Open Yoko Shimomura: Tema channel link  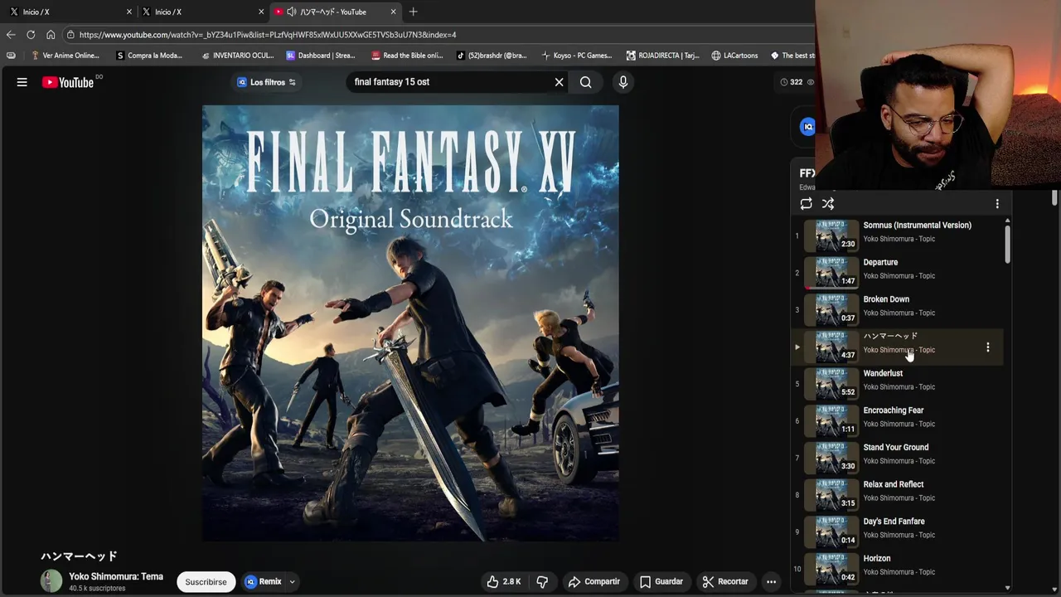coord(116,576)
